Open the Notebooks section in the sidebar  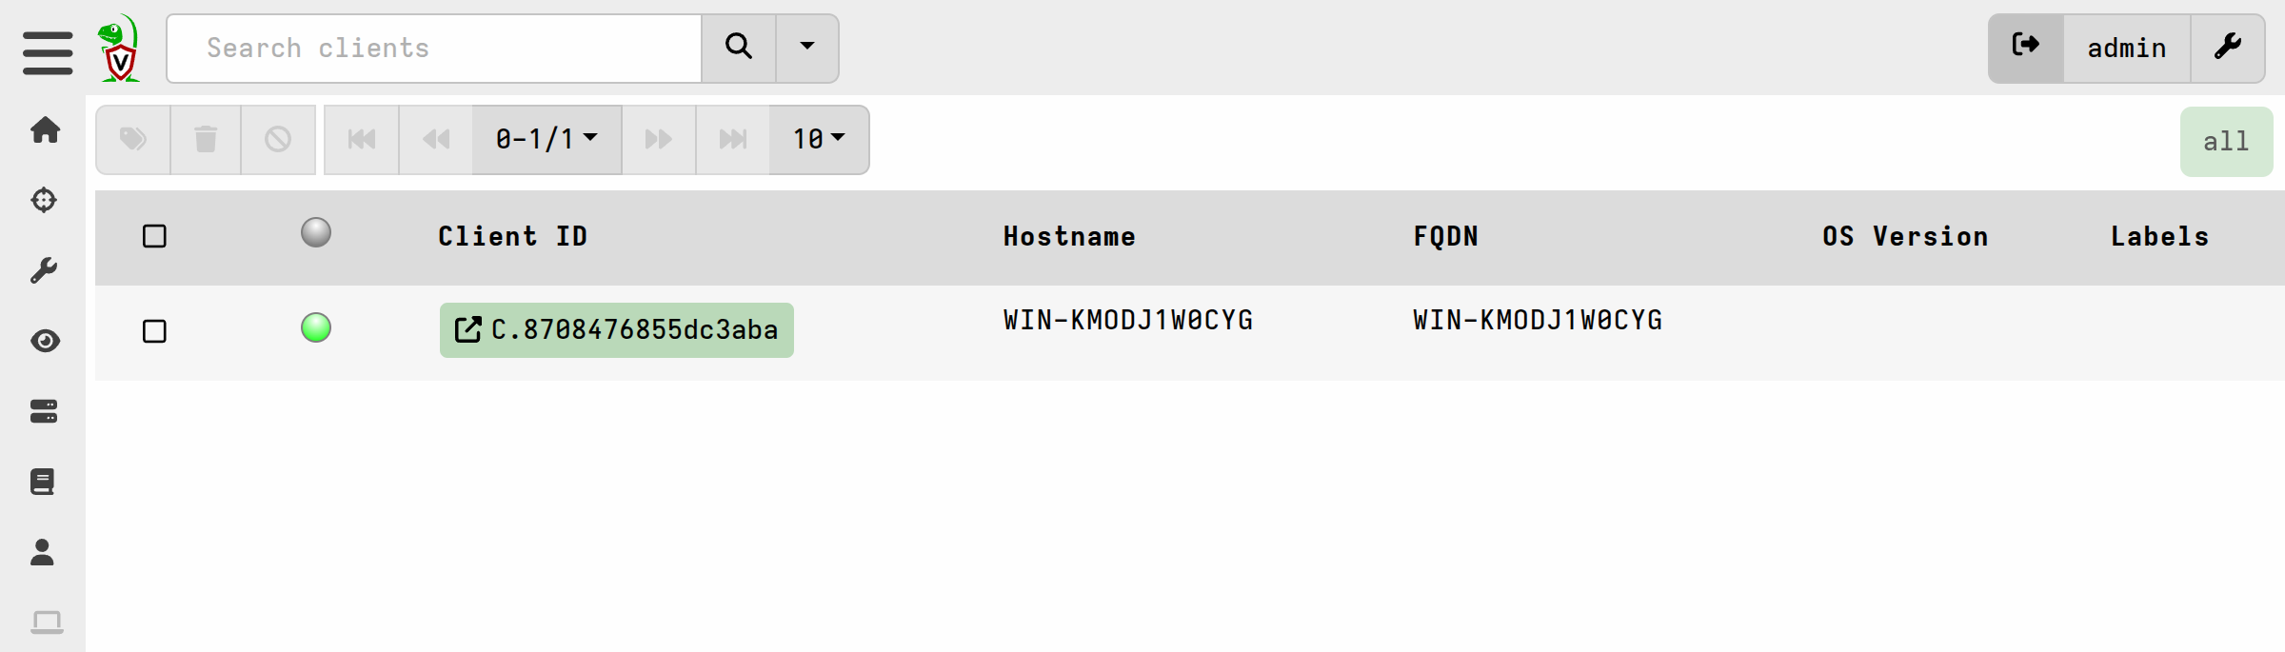(x=45, y=481)
